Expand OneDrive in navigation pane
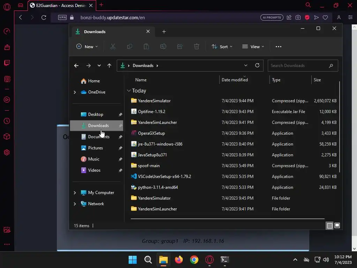This screenshot has width=357, height=268. pyautogui.click(x=75, y=92)
